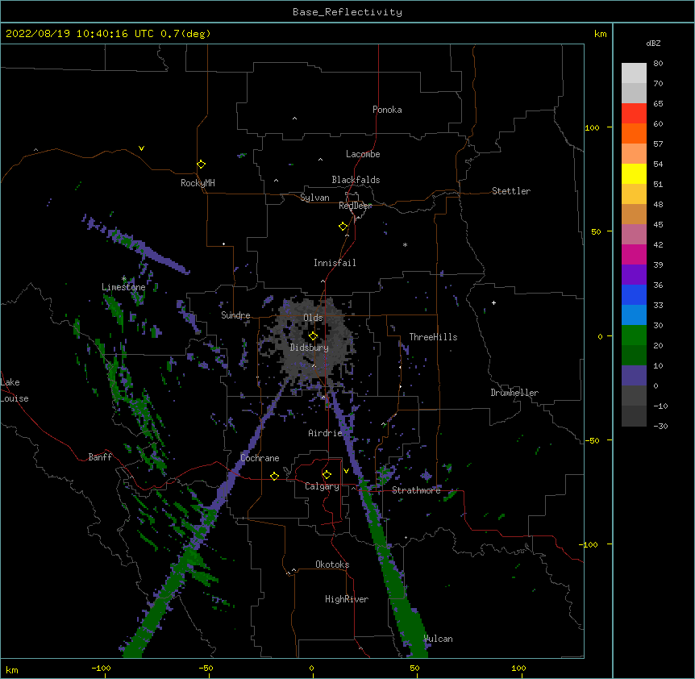Click the -50 tick label on the right axis

click(x=592, y=440)
